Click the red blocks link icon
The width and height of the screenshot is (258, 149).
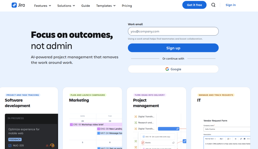143,143
